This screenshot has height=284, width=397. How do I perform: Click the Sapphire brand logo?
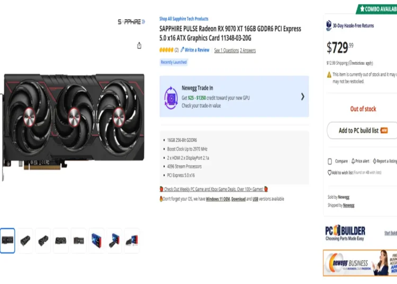pos(131,22)
